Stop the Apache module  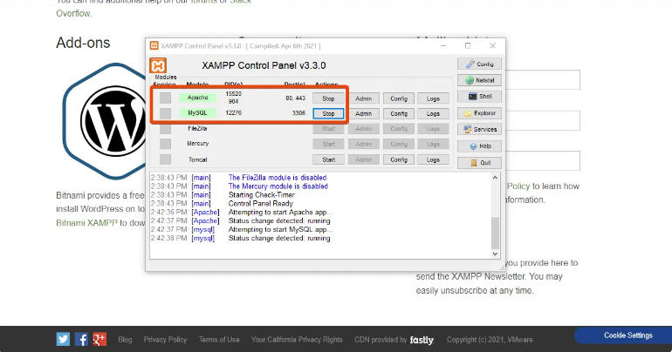pyautogui.click(x=328, y=98)
